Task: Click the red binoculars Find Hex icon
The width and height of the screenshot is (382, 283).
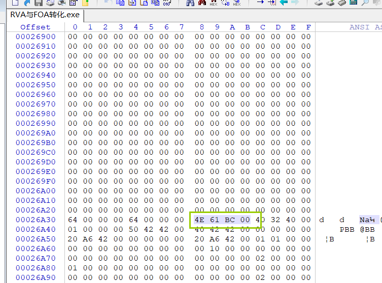Action: [202, 3]
